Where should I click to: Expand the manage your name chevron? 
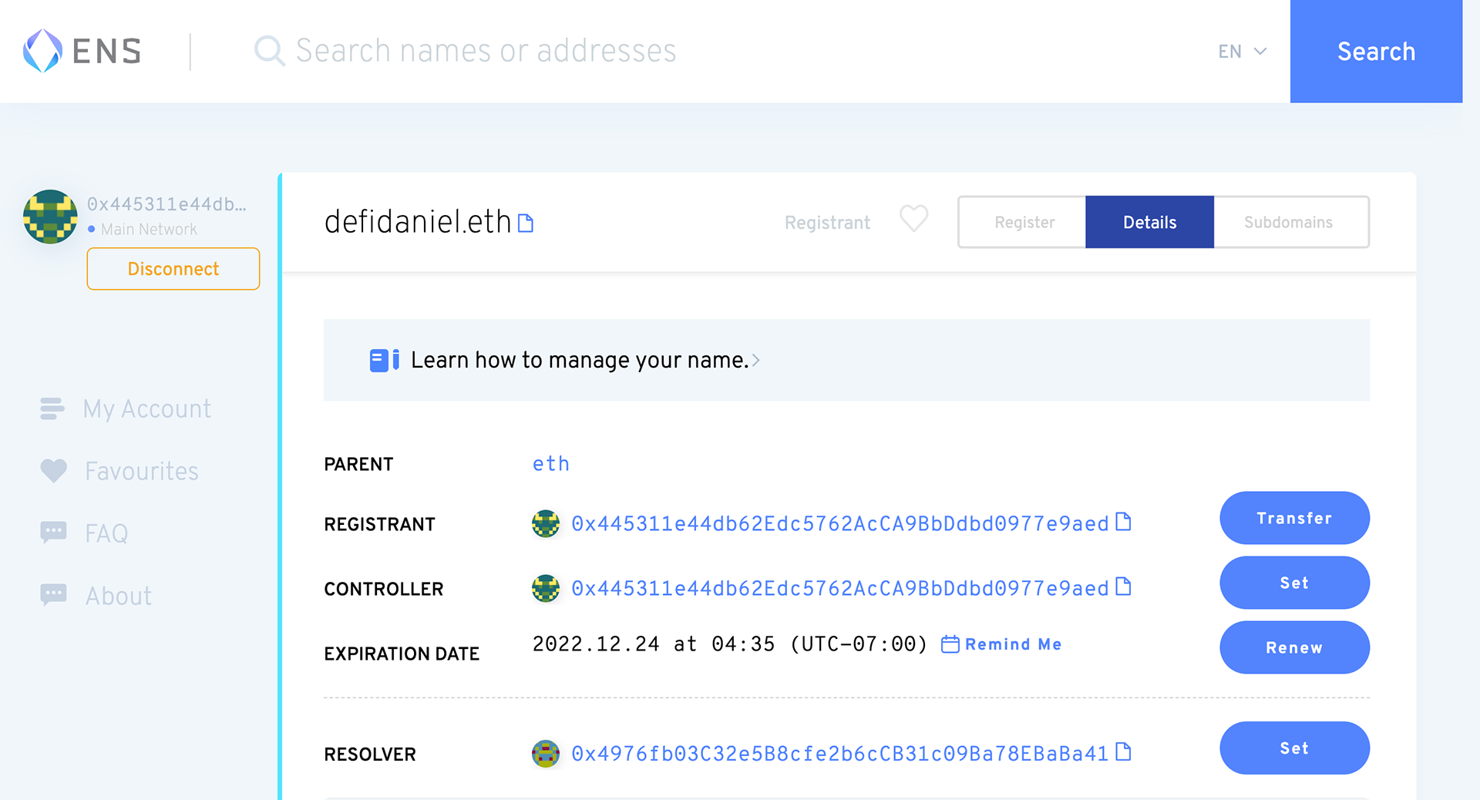point(756,360)
